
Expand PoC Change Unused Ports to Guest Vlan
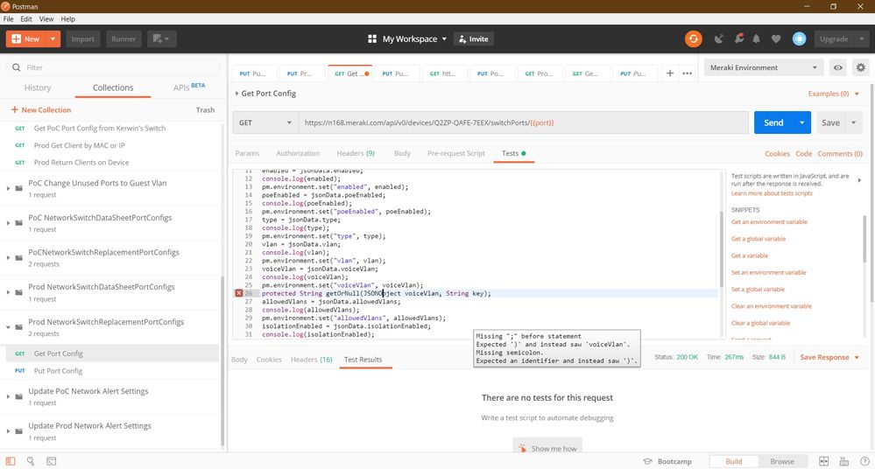[x=8, y=188]
